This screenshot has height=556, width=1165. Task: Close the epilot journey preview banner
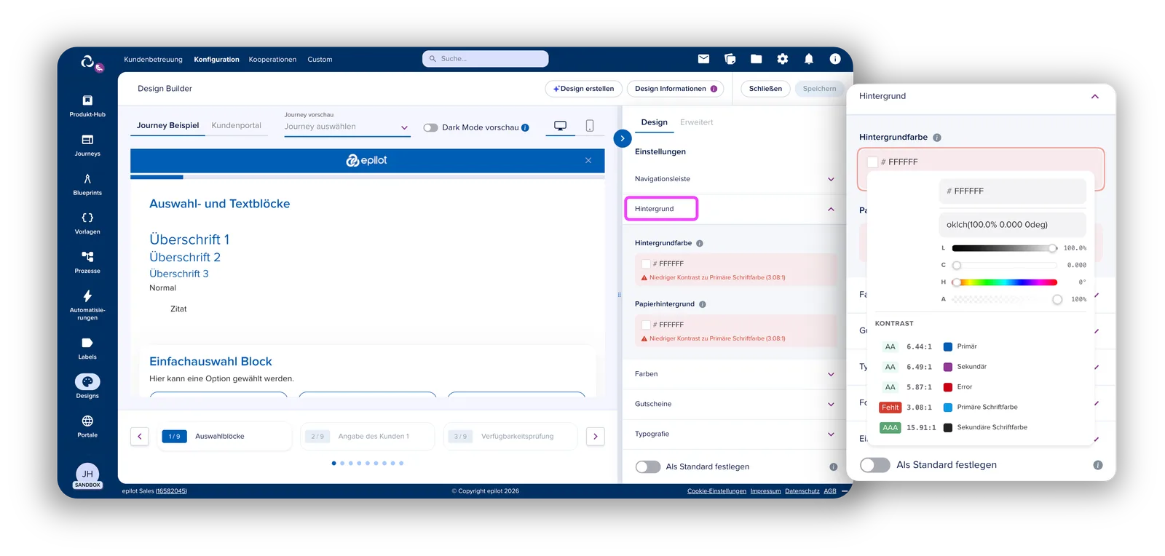[588, 160]
